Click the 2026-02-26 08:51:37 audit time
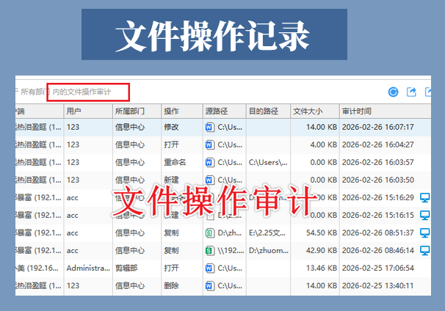The width and height of the screenshot is (445, 311). pyautogui.click(x=377, y=233)
